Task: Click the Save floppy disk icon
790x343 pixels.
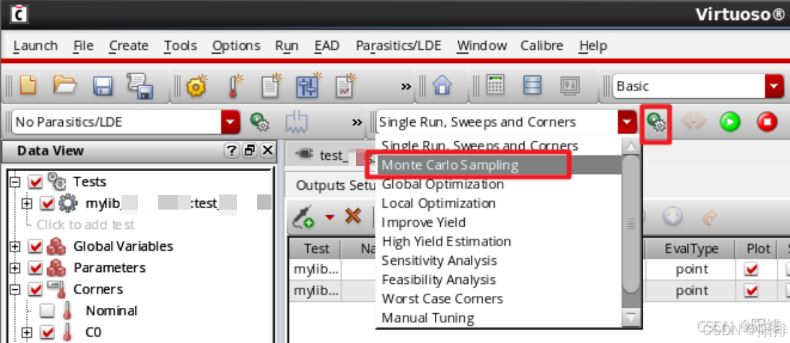Action: pyautogui.click(x=103, y=86)
